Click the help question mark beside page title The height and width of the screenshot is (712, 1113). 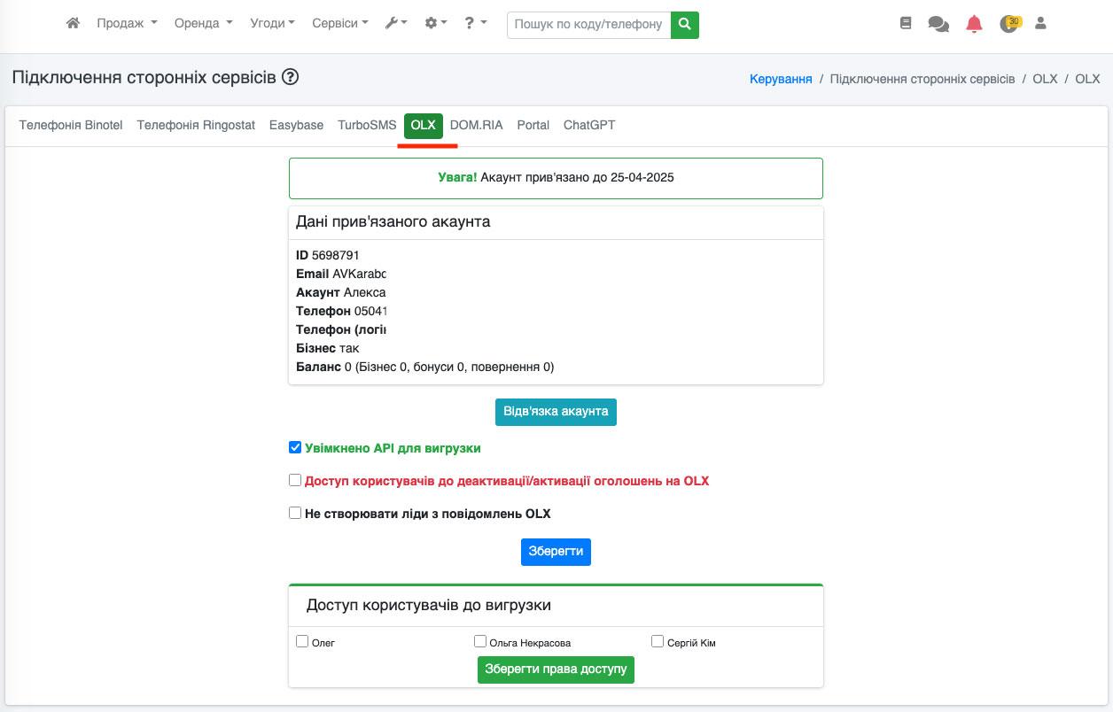click(x=290, y=77)
